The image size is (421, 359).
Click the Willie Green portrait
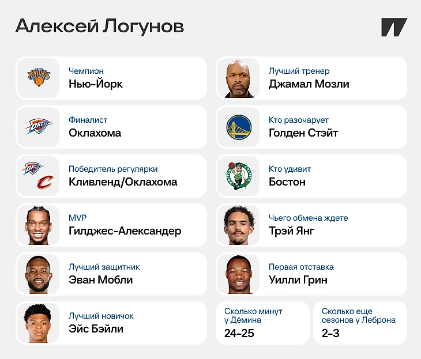(238, 274)
